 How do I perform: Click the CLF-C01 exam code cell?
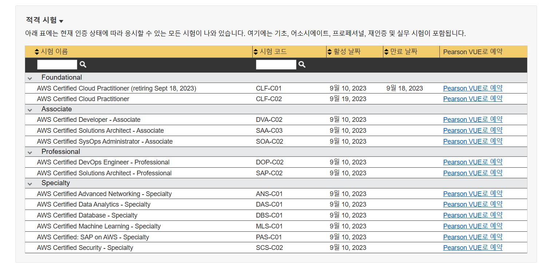(269, 88)
